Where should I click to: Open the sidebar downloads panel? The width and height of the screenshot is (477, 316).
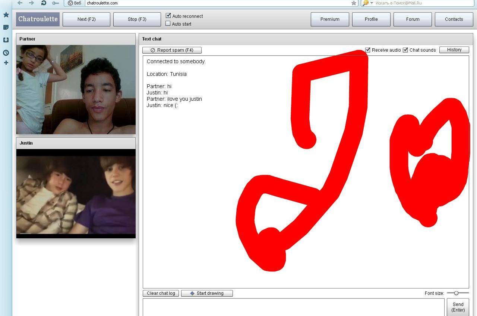[6, 40]
